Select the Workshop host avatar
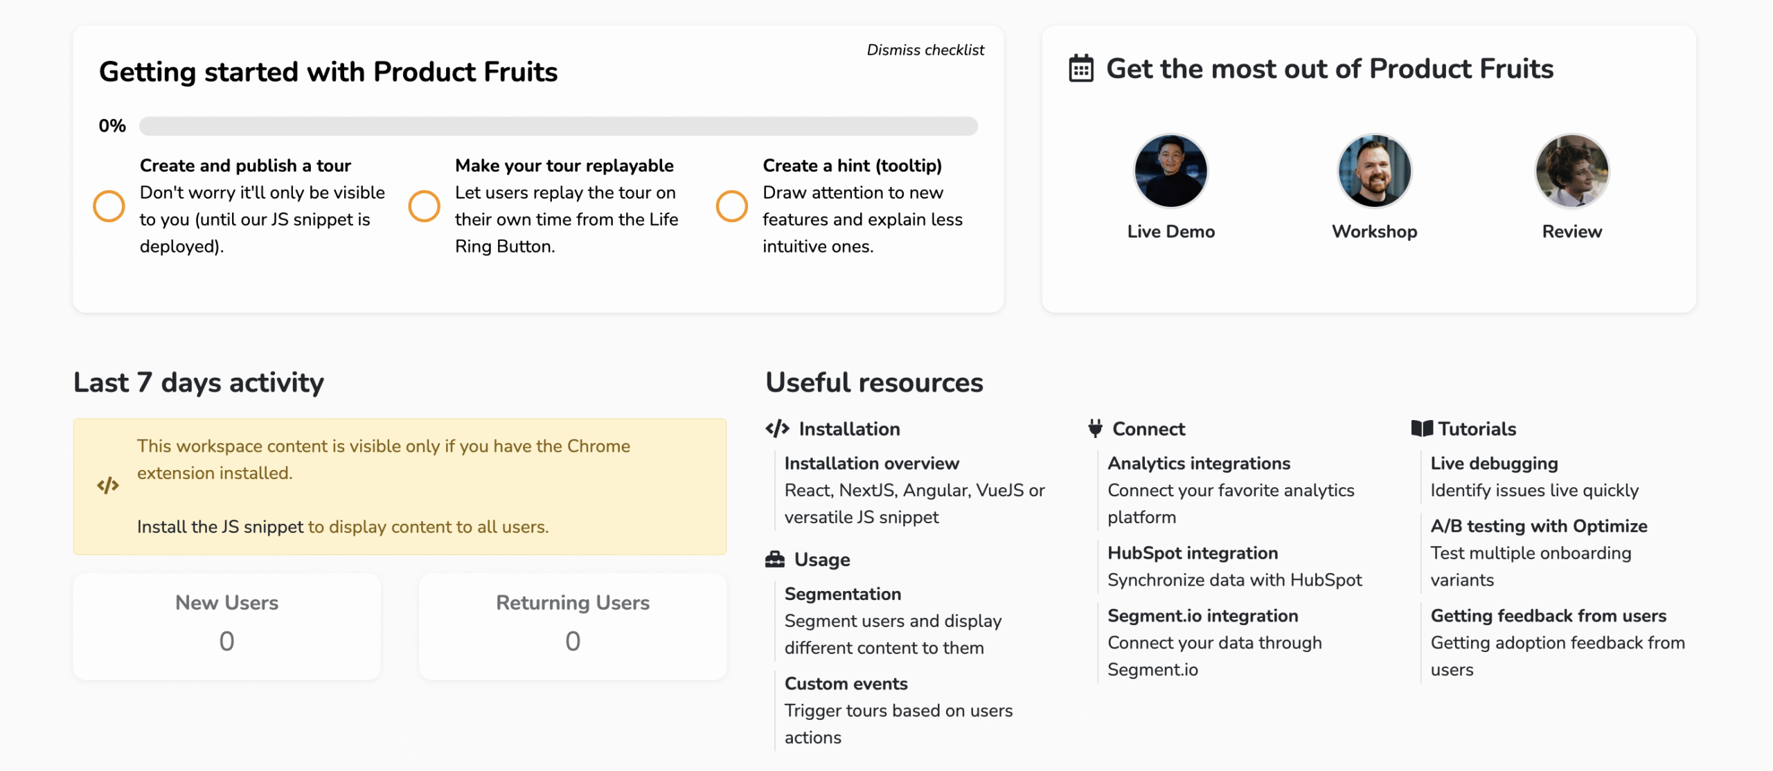Image resolution: width=1773 pixels, height=771 pixels. click(x=1374, y=171)
